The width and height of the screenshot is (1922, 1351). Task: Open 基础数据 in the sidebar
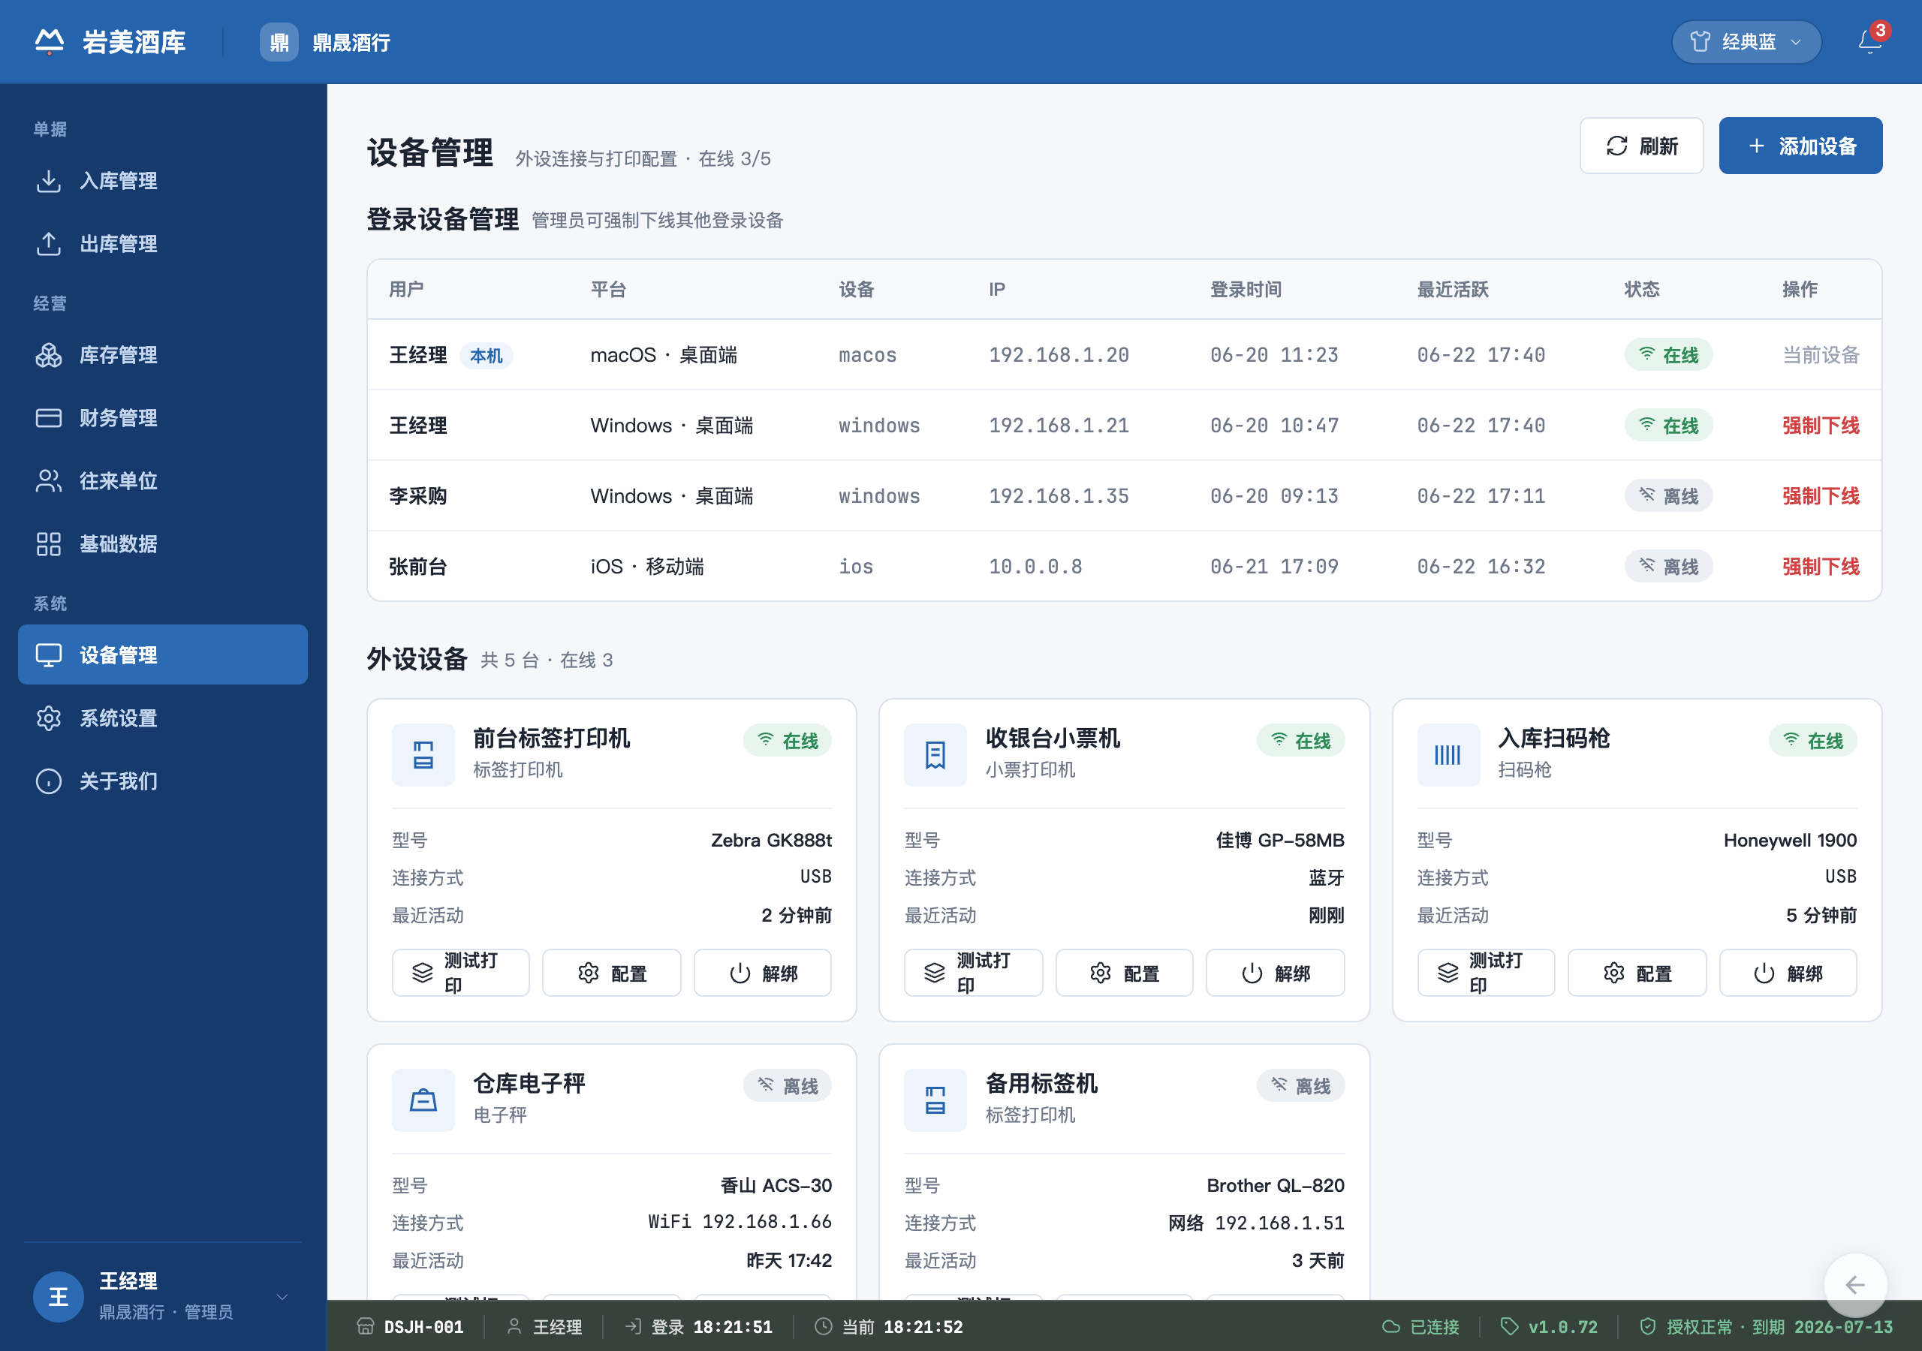pos(162,544)
